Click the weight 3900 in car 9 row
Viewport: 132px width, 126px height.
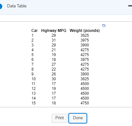click(x=85, y=74)
